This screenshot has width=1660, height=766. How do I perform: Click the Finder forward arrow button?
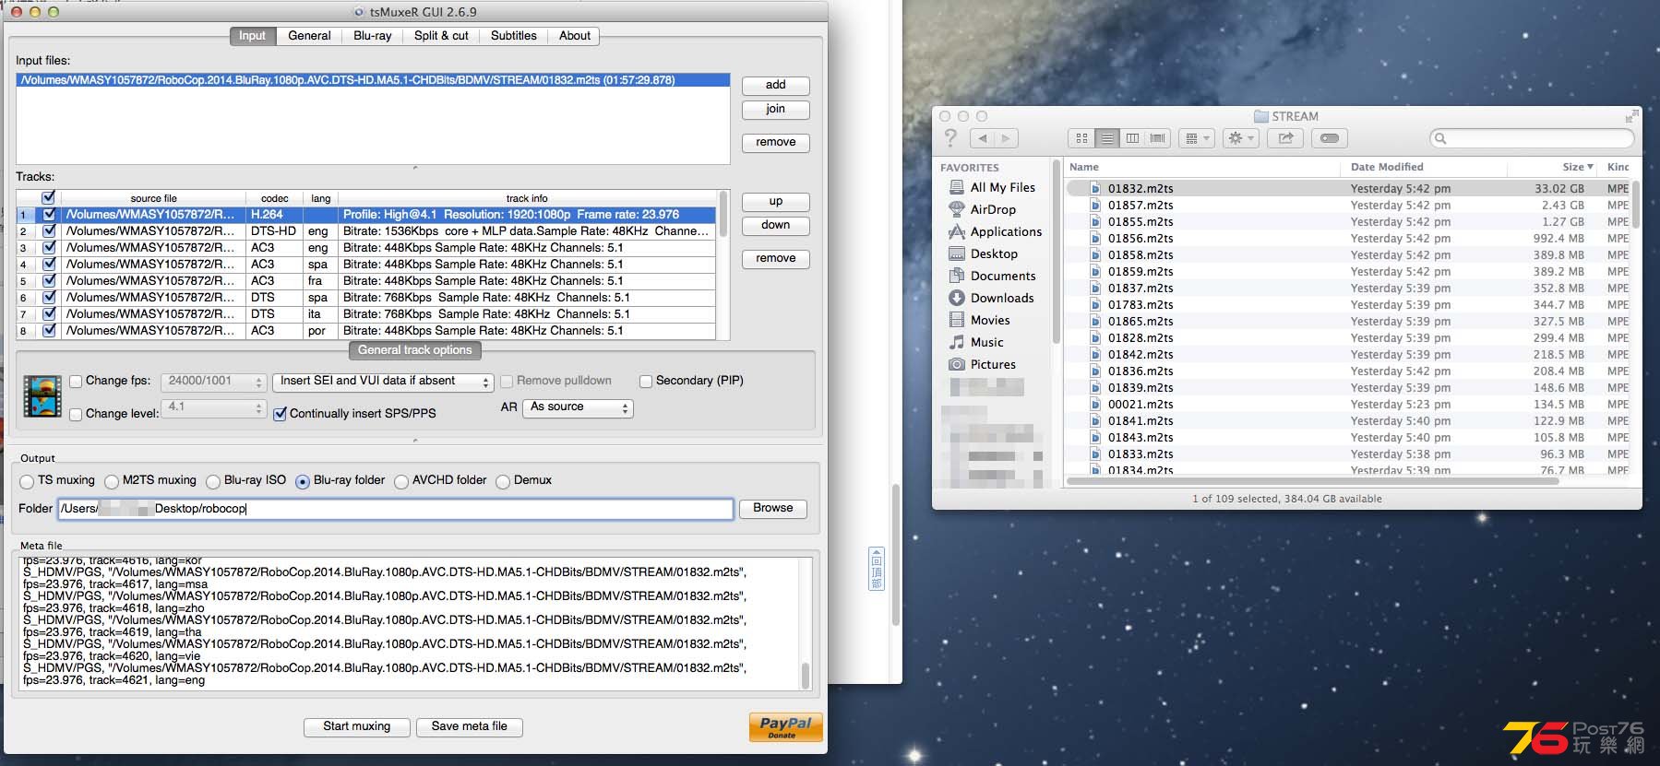(1006, 138)
